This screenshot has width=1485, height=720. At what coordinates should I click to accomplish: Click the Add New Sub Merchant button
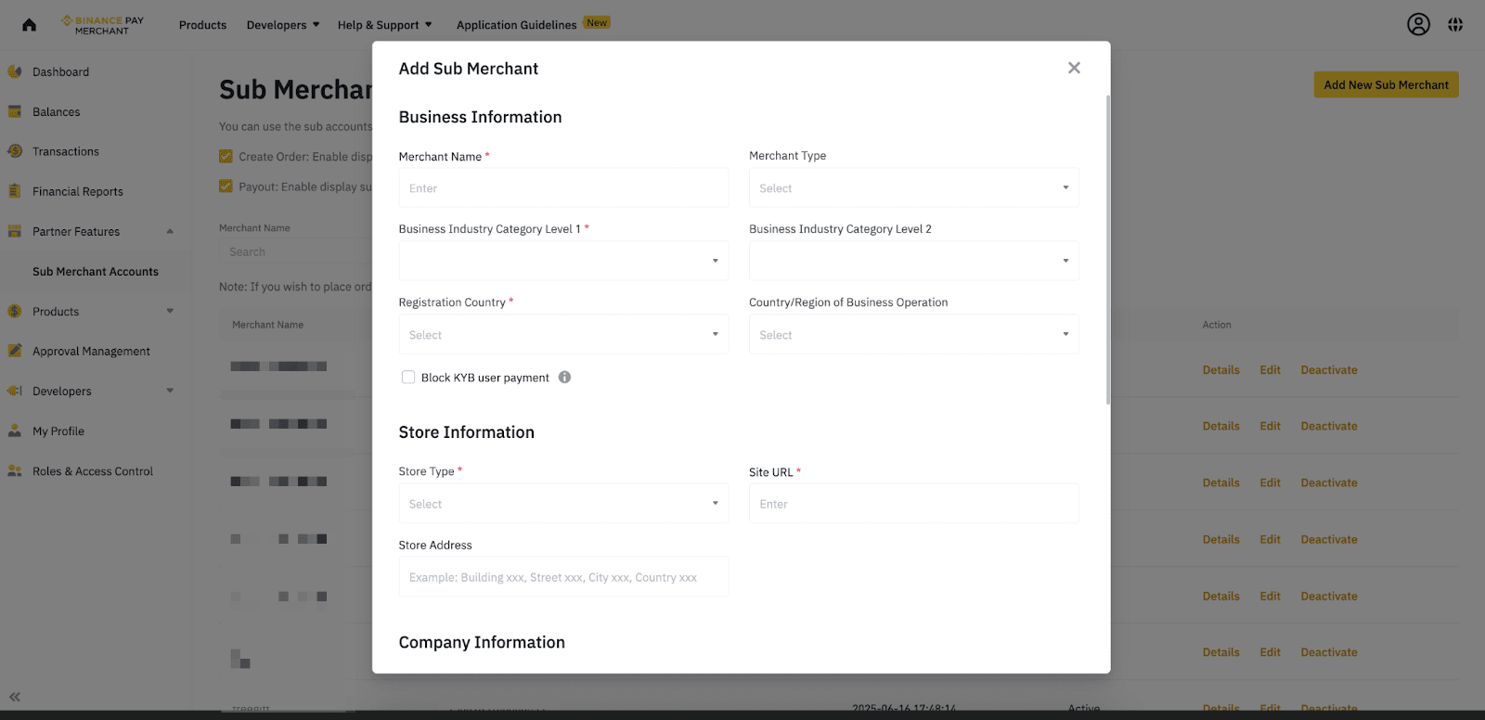pos(1386,84)
